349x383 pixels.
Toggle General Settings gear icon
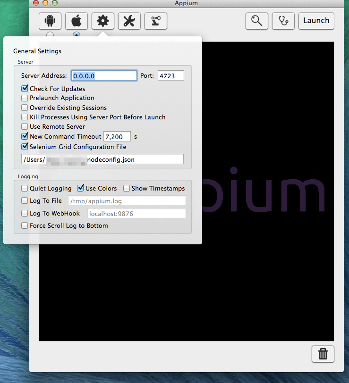point(103,21)
